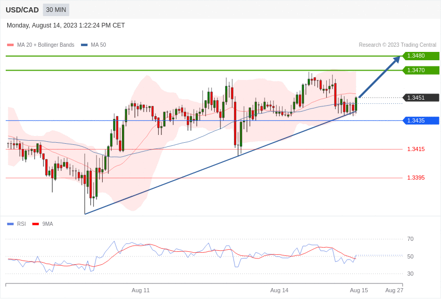
Task: Click the 1.3451 current price tag
Action: pos(421,98)
